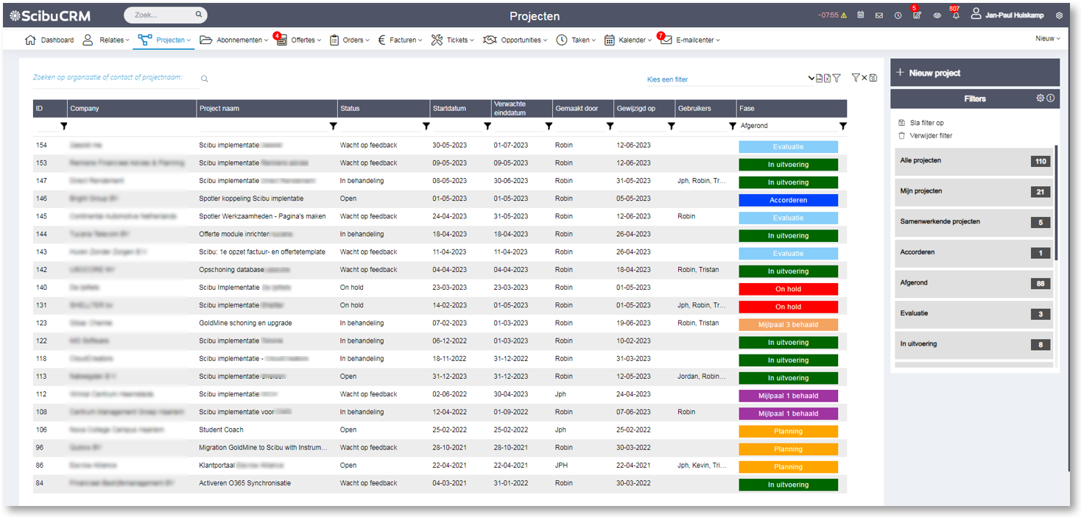
Task: Open the Offertes menu
Action: coord(298,40)
